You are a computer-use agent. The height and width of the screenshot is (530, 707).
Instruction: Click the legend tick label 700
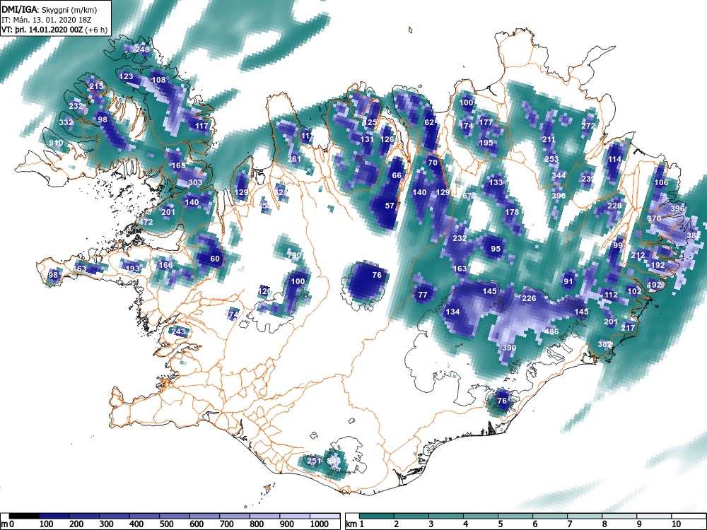[226, 524]
